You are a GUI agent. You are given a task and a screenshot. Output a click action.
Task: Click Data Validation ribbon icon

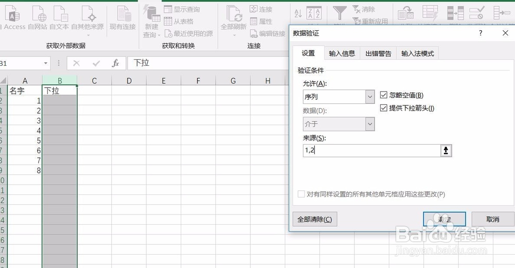pos(476,14)
